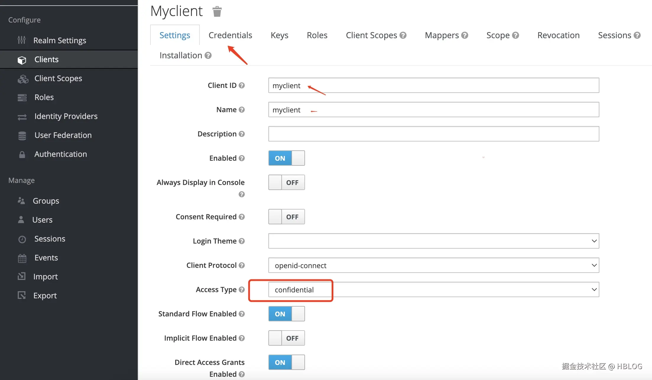Disable the Enabled toggle switch

click(x=286, y=158)
